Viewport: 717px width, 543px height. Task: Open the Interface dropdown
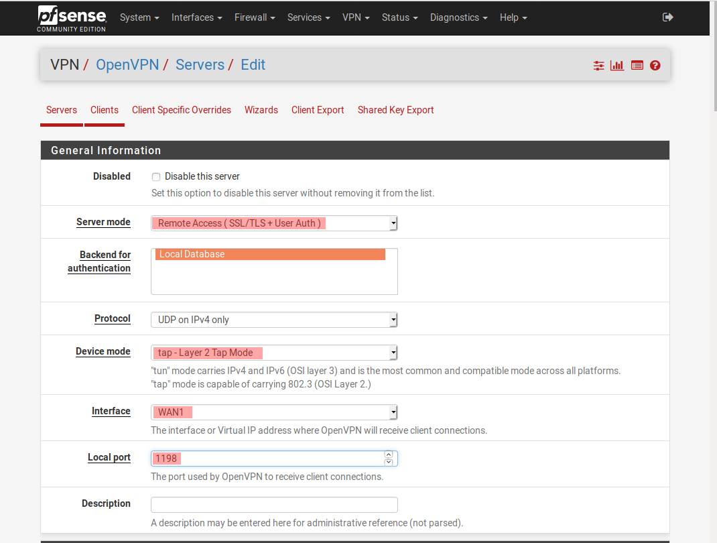coord(274,412)
